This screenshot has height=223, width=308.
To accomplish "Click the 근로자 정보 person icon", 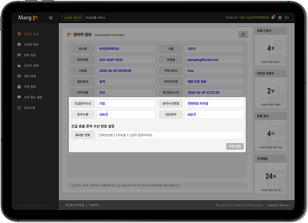I will [19, 45].
